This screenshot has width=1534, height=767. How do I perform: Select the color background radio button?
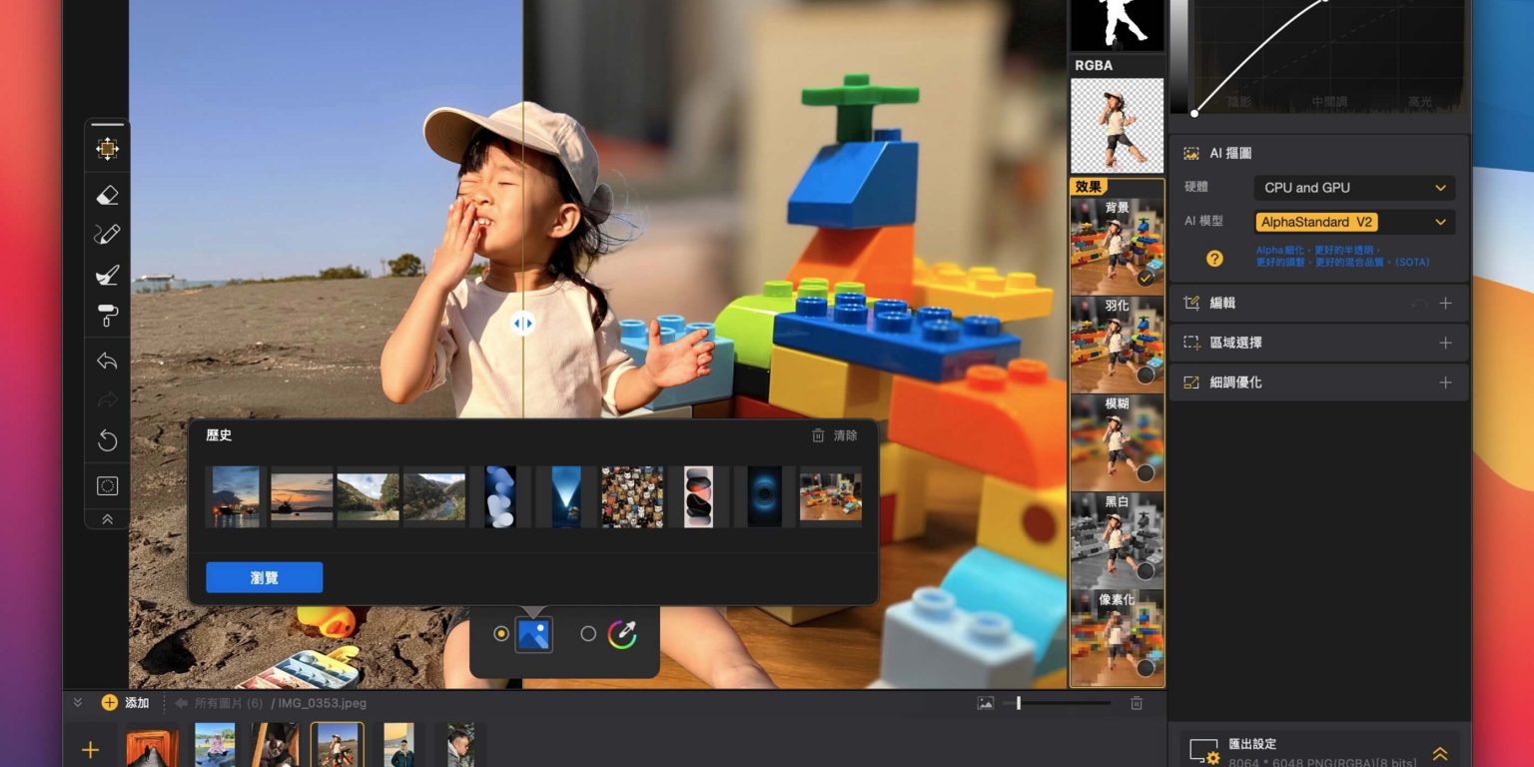click(588, 634)
